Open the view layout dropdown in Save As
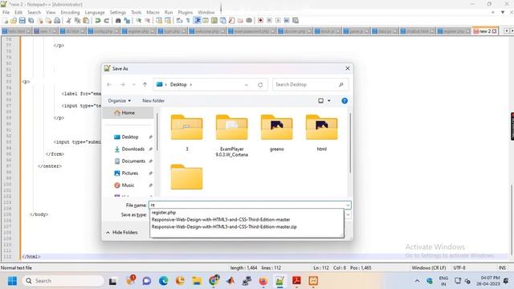514x289 pixels. pyautogui.click(x=328, y=100)
